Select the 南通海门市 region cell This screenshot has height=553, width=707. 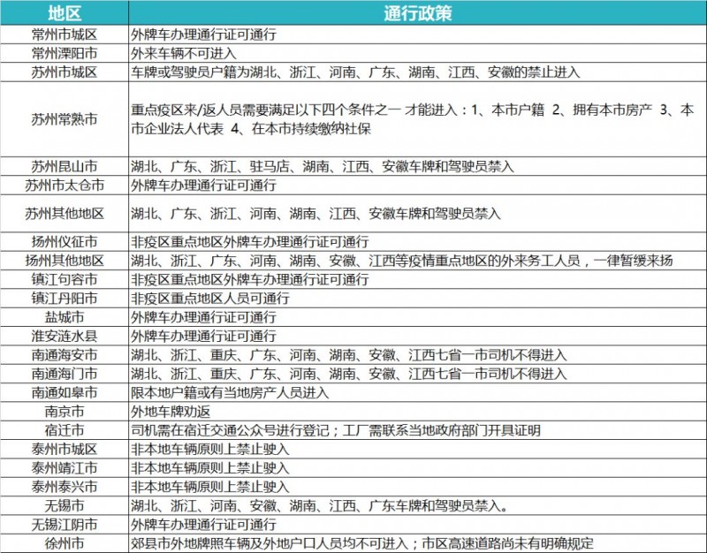tap(65, 374)
